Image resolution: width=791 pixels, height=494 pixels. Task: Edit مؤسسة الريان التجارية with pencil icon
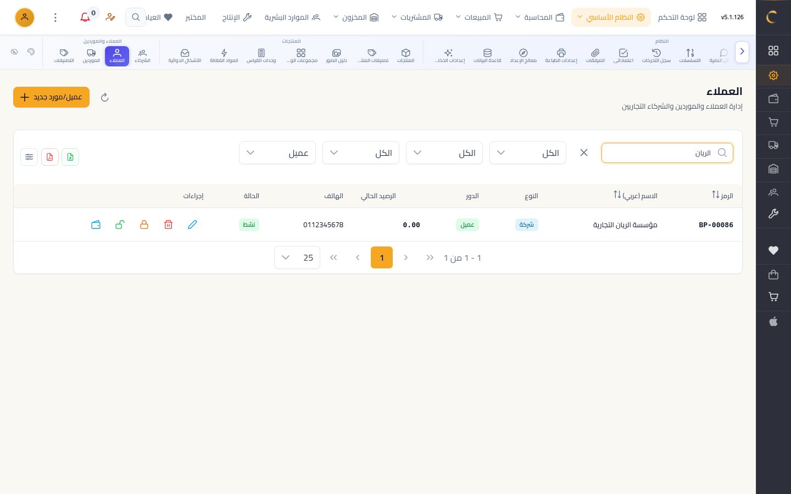192,224
